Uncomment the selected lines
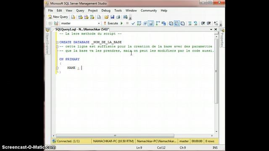 click(x=195, y=23)
